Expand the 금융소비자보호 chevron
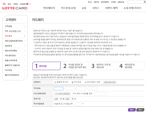The image size is (146, 114). 25,60
